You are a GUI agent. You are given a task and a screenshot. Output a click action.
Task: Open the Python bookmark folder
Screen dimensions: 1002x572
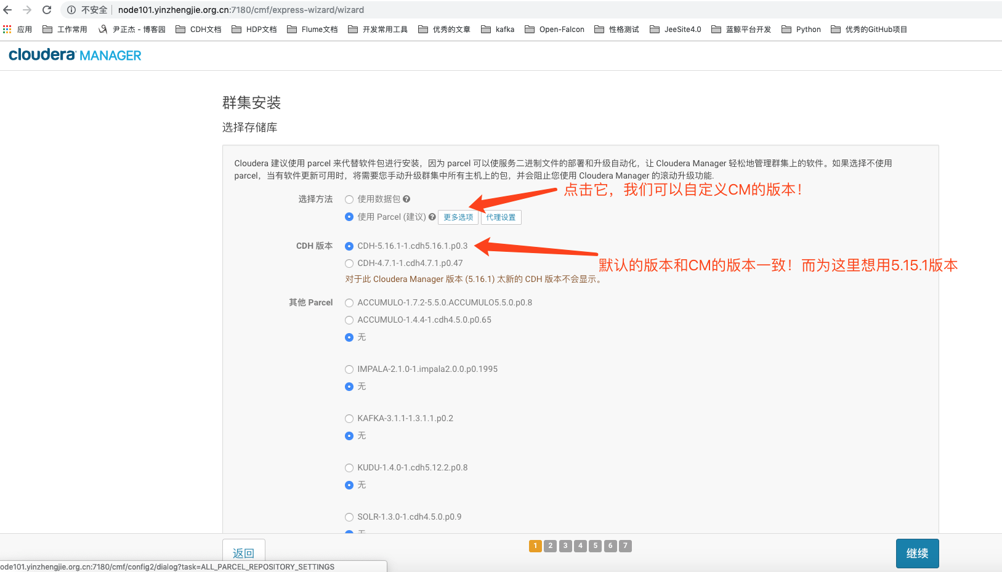tap(801, 29)
